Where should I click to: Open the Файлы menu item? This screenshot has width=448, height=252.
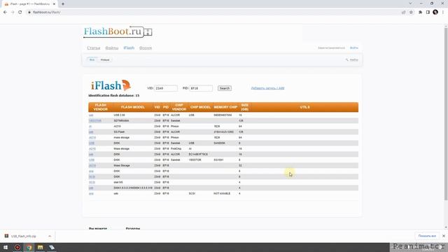(x=112, y=48)
